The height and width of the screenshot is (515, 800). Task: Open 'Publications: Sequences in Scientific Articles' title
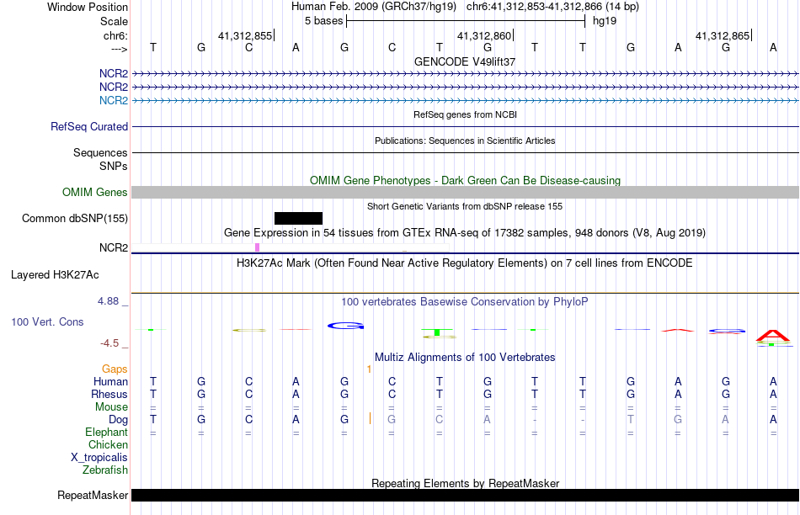465,141
